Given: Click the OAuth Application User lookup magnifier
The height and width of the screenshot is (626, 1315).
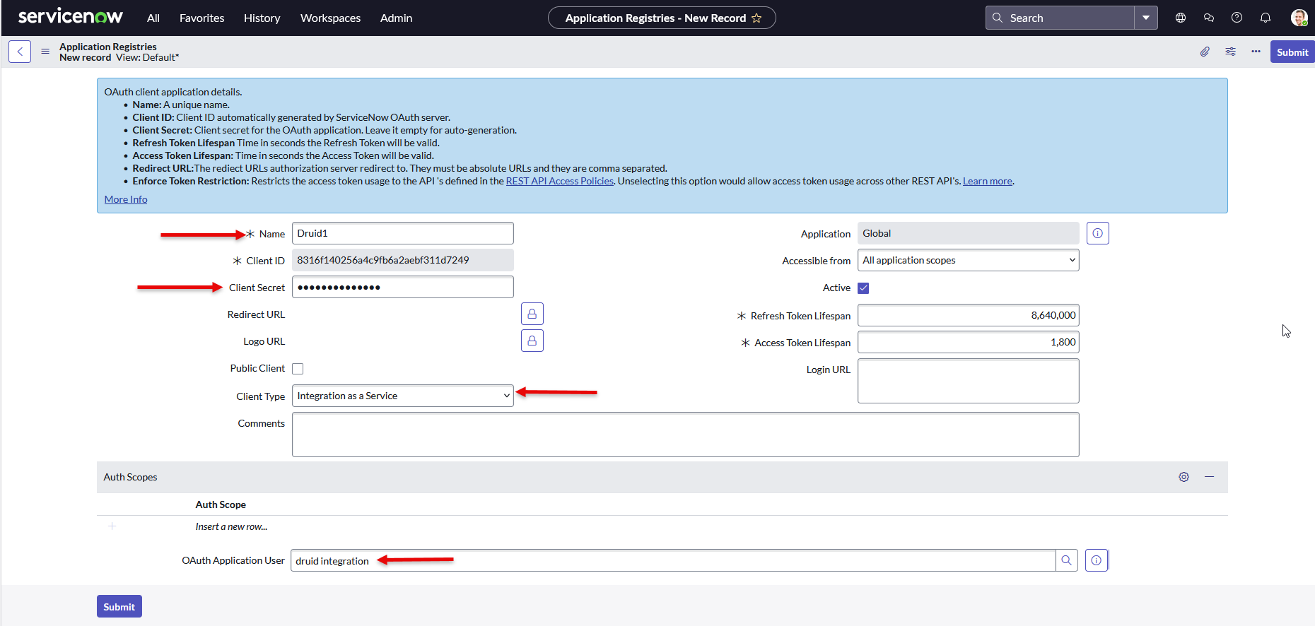Looking at the screenshot, I should 1066,560.
